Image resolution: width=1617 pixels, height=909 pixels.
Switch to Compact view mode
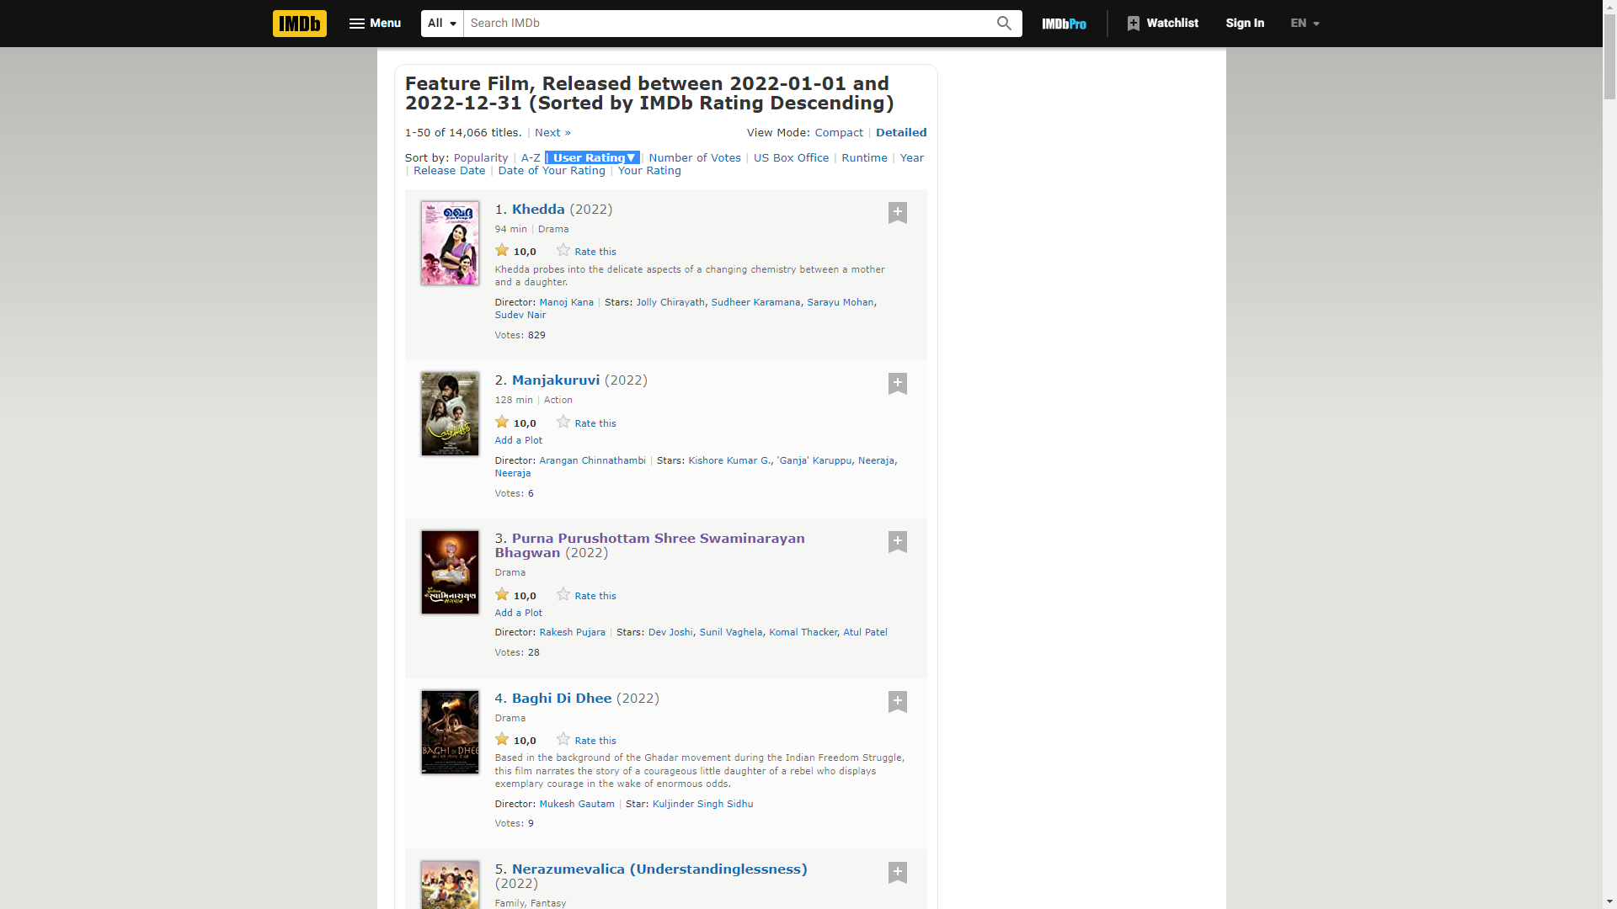(x=839, y=132)
